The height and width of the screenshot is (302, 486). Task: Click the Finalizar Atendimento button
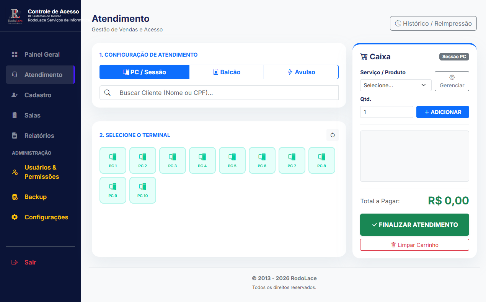[414, 225]
